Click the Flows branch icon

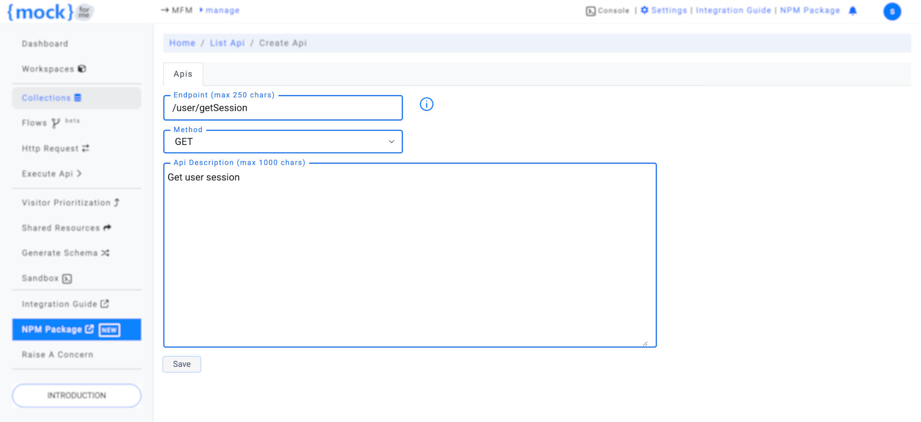[56, 123]
